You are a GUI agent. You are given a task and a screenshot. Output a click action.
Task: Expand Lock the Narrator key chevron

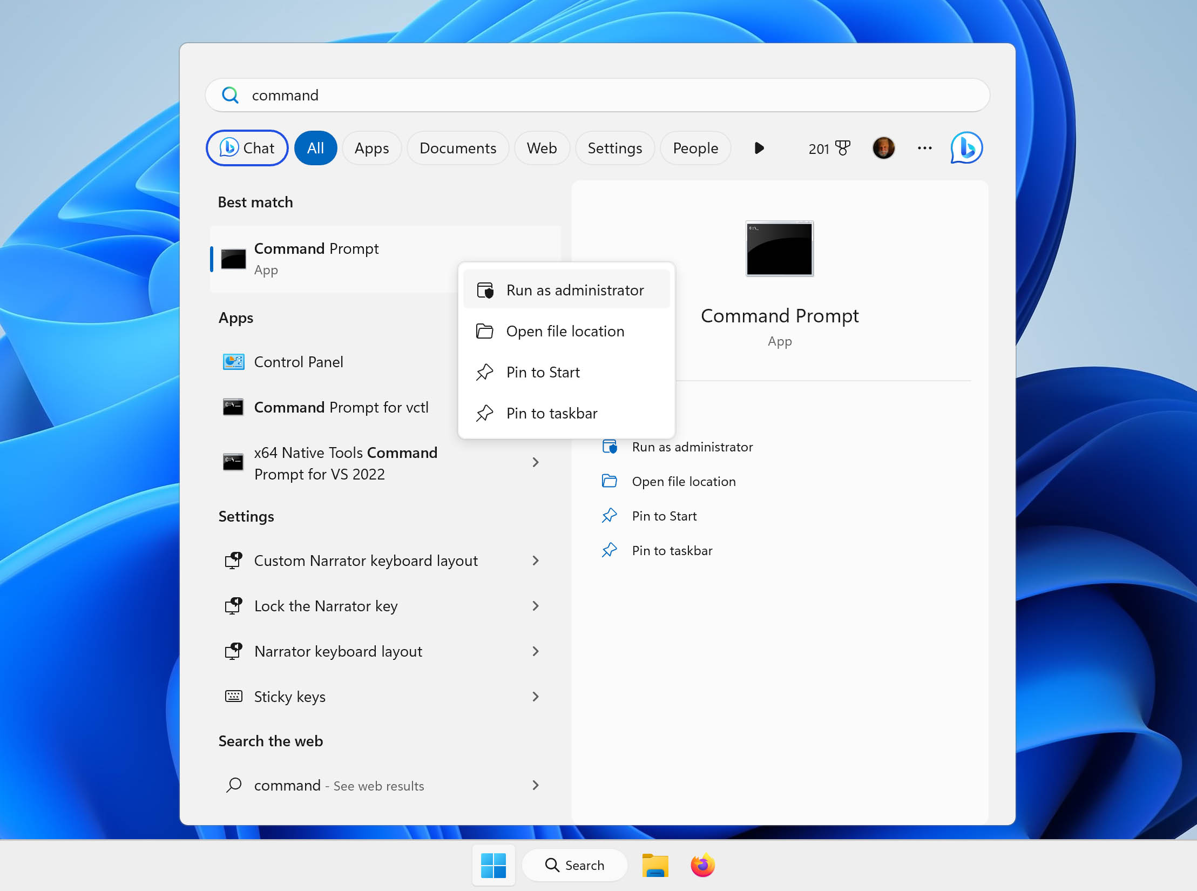pos(536,606)
